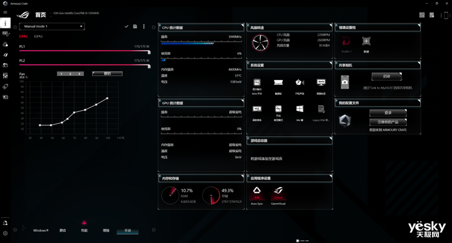Screen dimensions: 452x243
Task: Toggle the Win key setting
Action: (300, 109)
